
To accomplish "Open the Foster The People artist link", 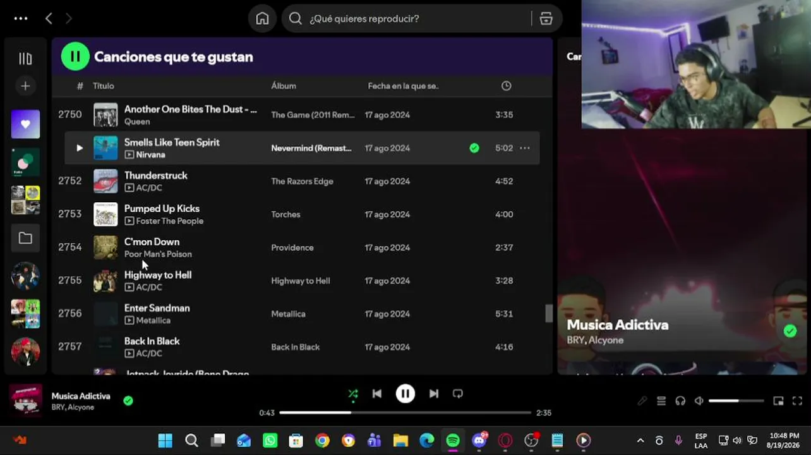I will tap(170, 221).
